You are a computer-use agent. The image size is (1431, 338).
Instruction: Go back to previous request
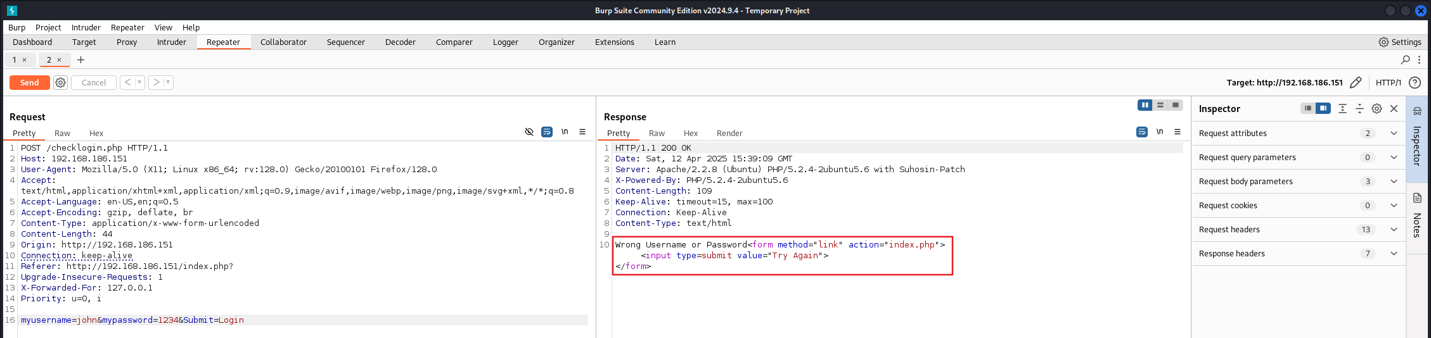[x=128, y=82]
